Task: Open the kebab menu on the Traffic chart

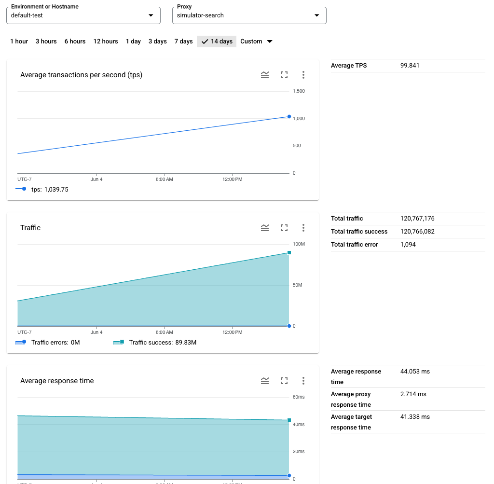Action: [x=303, y=227]
